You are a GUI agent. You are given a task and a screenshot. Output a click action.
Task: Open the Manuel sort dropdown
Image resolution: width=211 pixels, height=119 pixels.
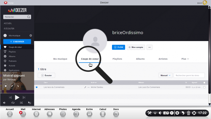point(165,75)
